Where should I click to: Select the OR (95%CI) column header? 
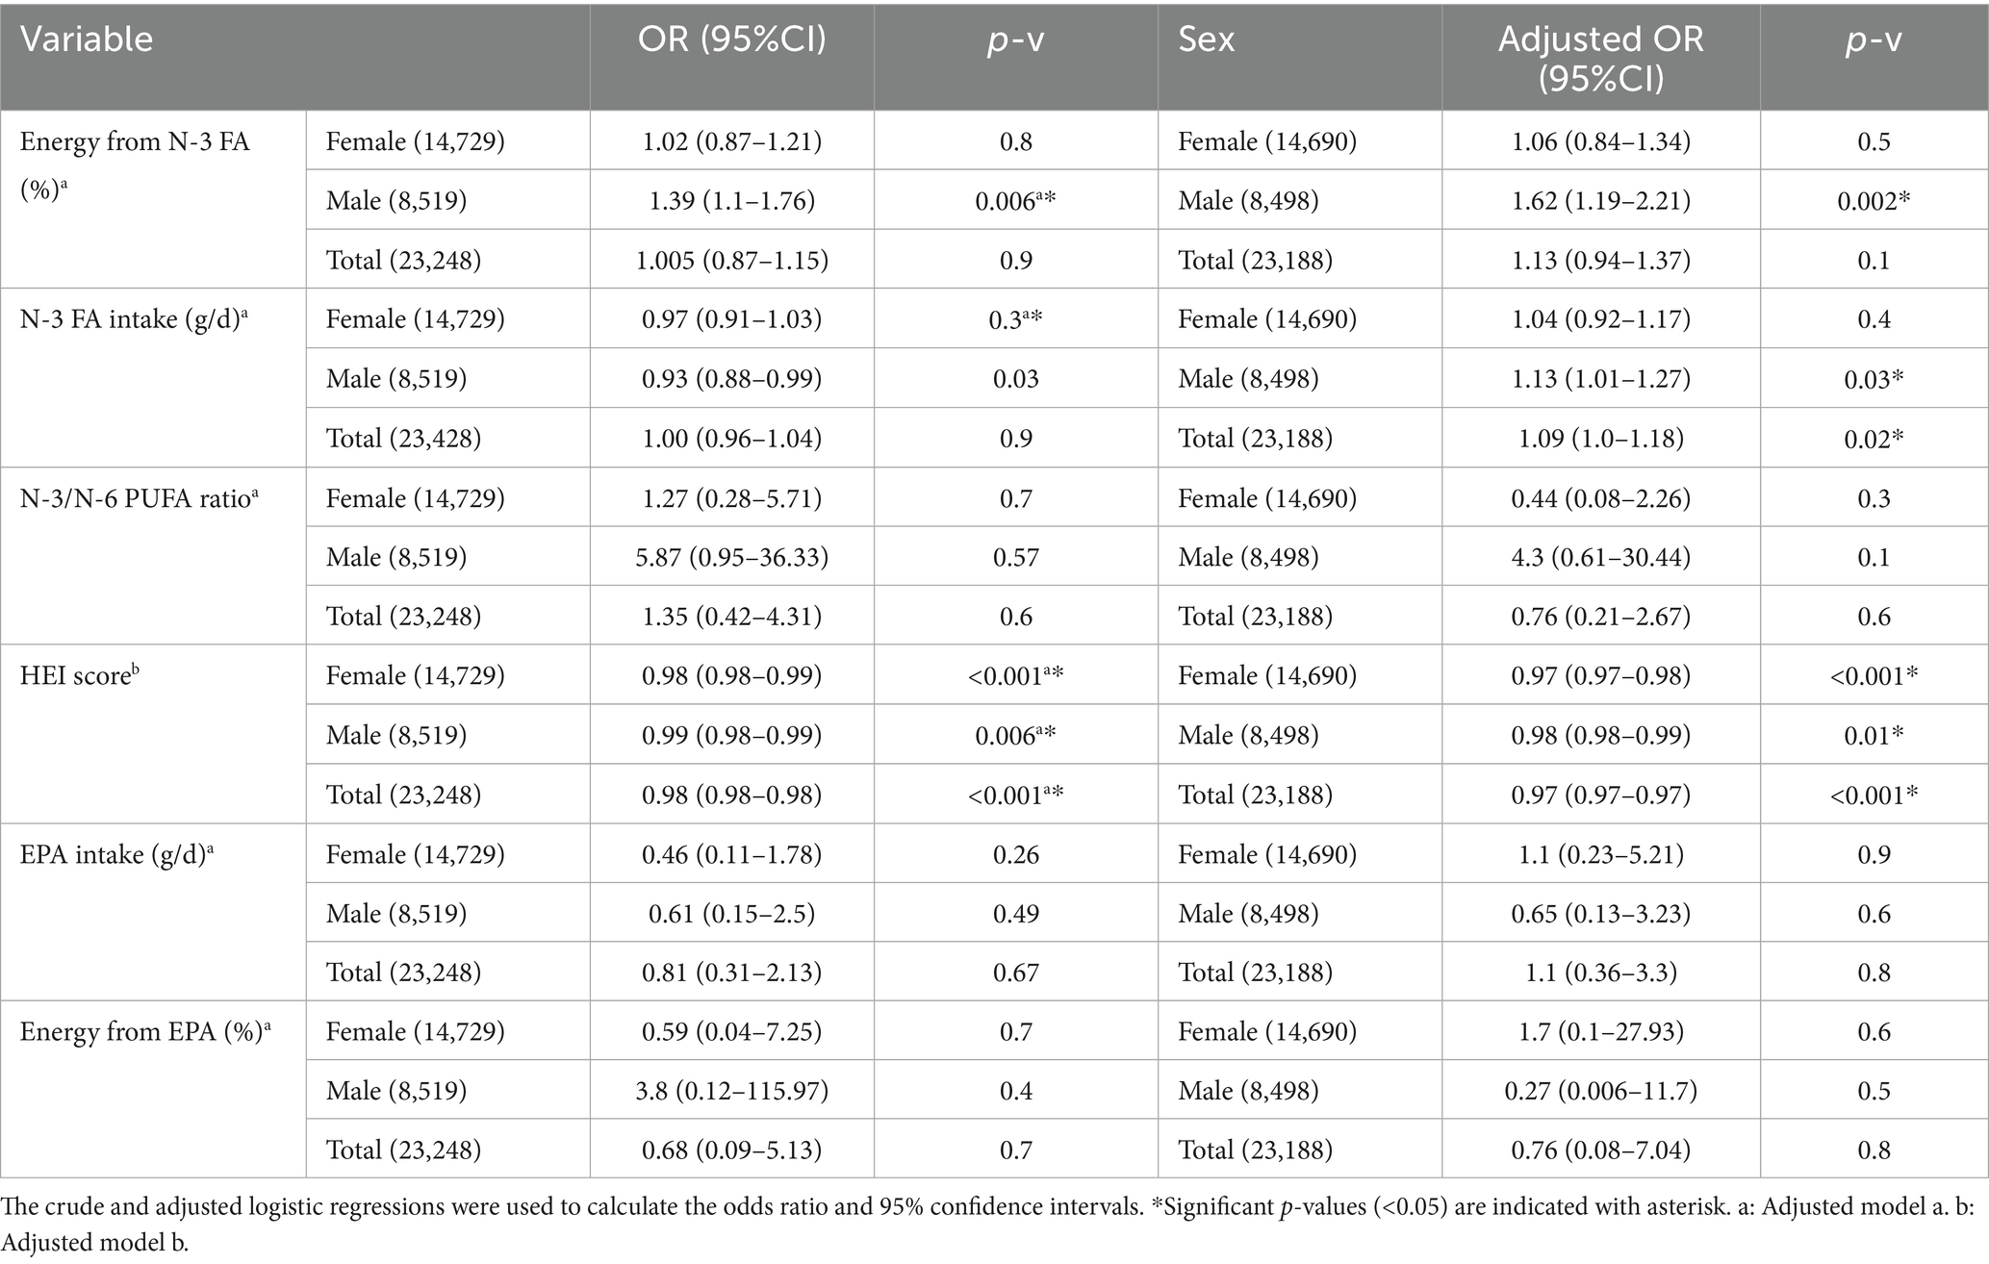[x=731, y=40]
